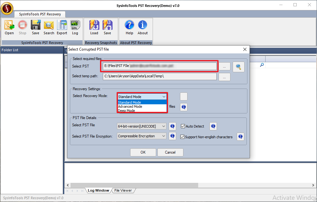317x202 pixels.
Task: Open the 64-bit-version[UNICODE] dropdown
Action: (x=141, y=126)
